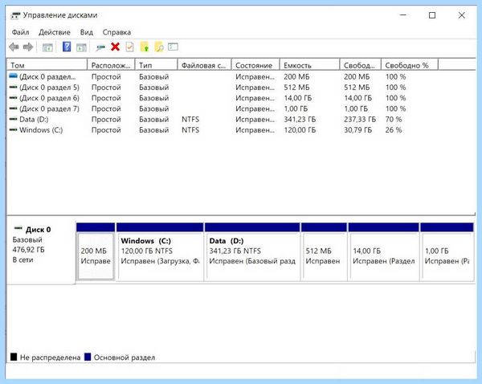The width and height of the screenshot is (482, 384).
Task: Click the Disk Management title bar icon
Action: 15,15
